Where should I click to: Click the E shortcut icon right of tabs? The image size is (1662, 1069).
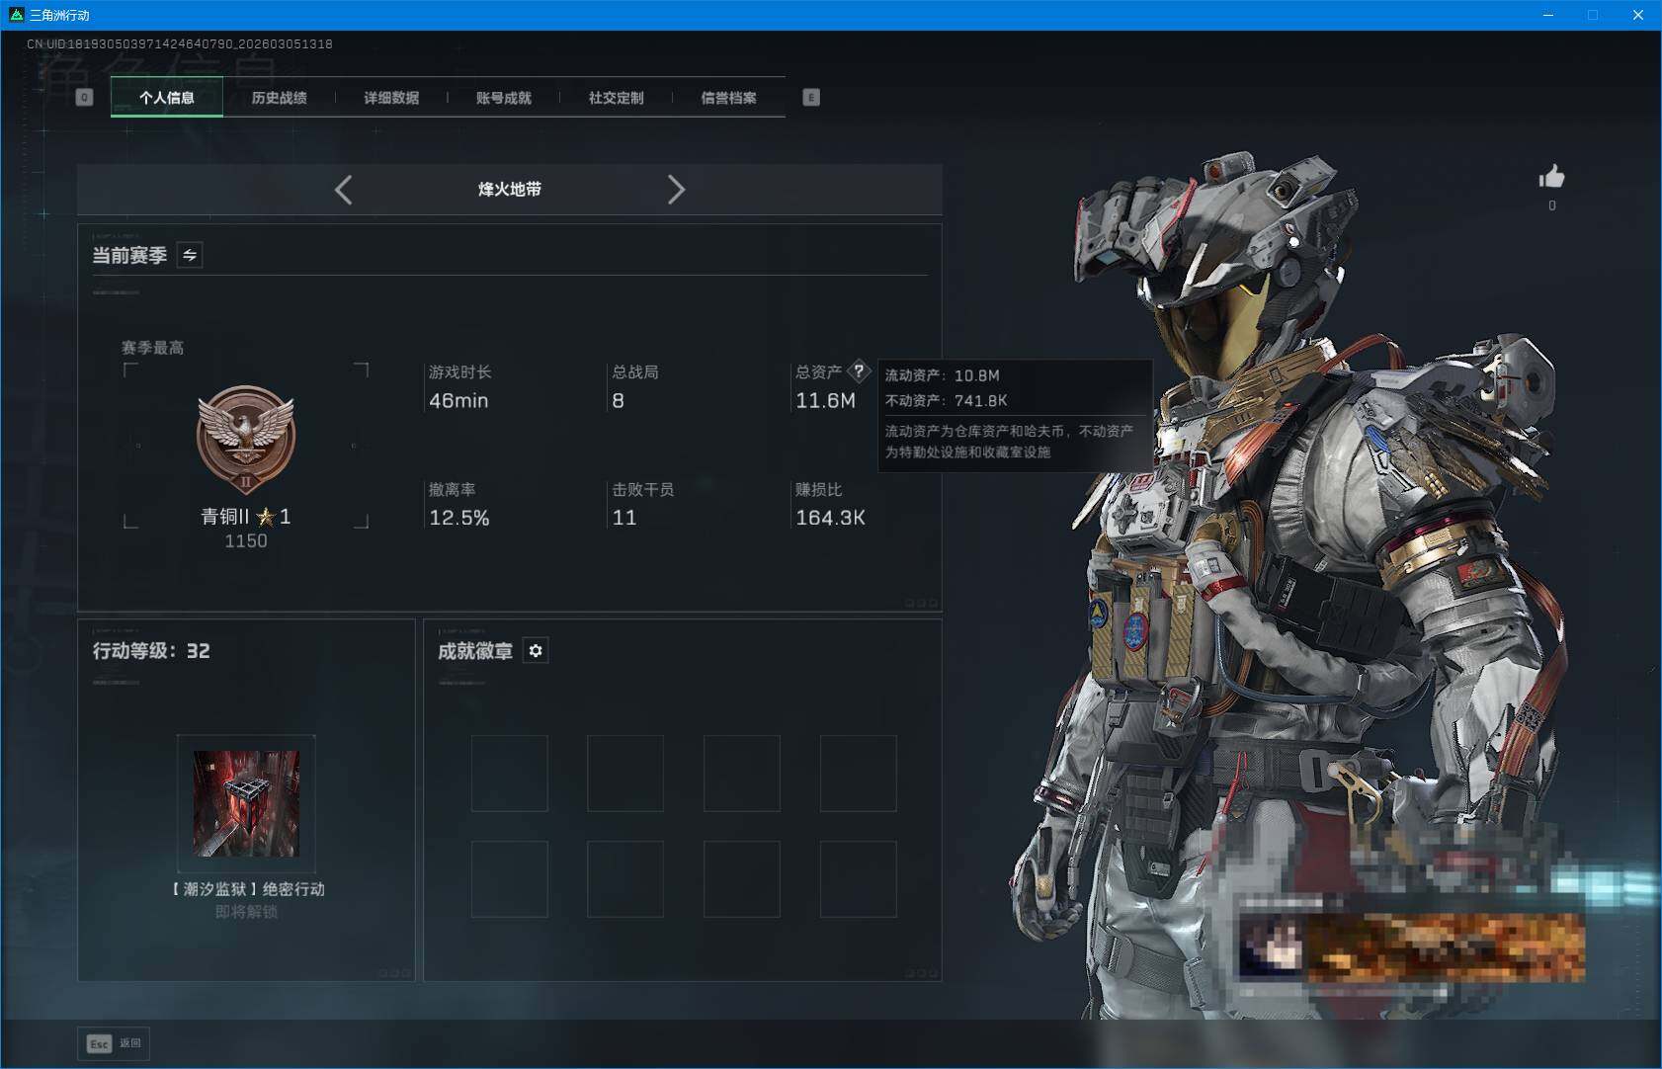coord(811,97)
